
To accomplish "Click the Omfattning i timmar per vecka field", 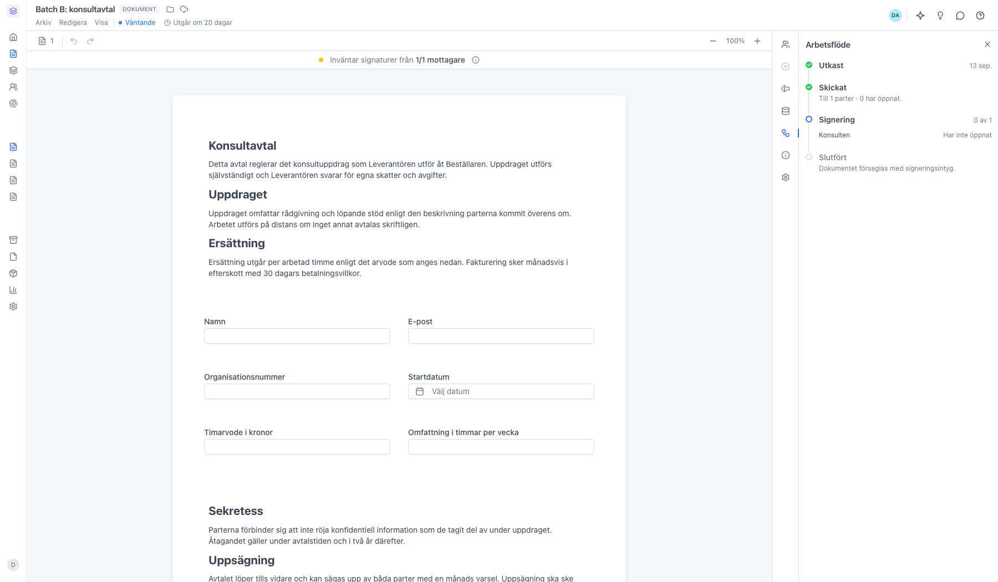I will 501,447.
